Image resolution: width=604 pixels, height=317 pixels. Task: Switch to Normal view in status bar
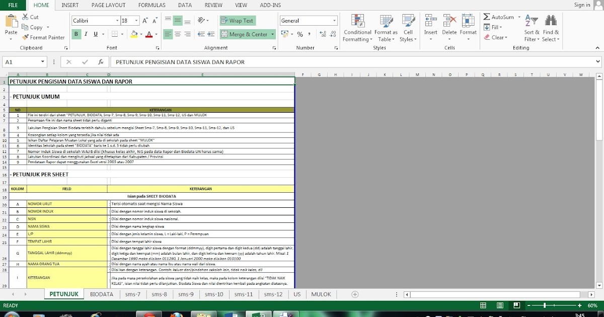pyautogui.click(x=483, y=305)
